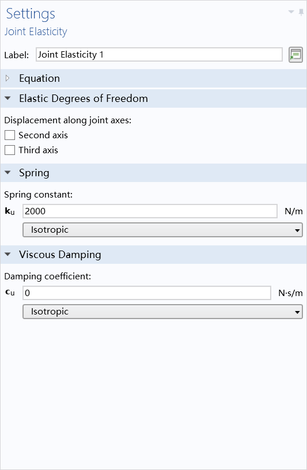Viewport: 307px width, 470px height.
Task: Collapse the Spring section
Action: (8, 172)
